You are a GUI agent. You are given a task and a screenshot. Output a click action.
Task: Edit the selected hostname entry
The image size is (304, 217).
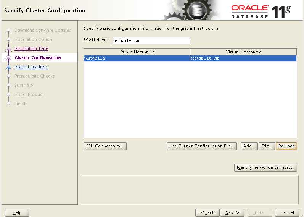tap(267, 146)
